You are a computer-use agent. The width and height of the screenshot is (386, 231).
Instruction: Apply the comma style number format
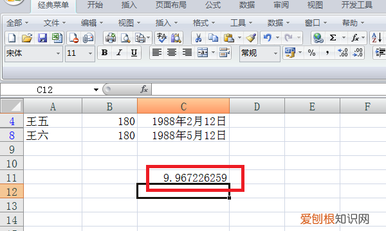pos(327,53)
